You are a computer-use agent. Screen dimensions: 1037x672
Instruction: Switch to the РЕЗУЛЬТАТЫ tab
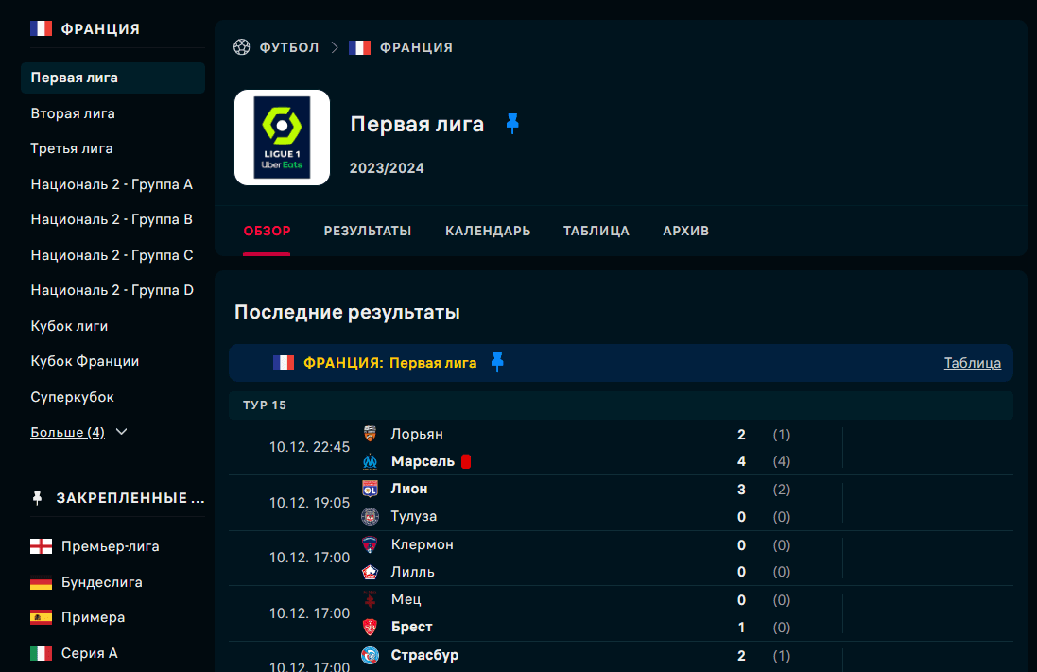368,231
